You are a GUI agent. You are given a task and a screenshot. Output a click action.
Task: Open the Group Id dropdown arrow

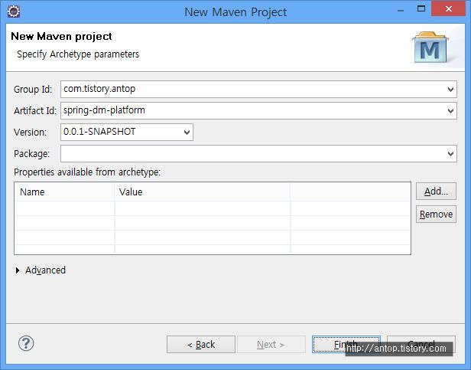[x=450, y=89]
